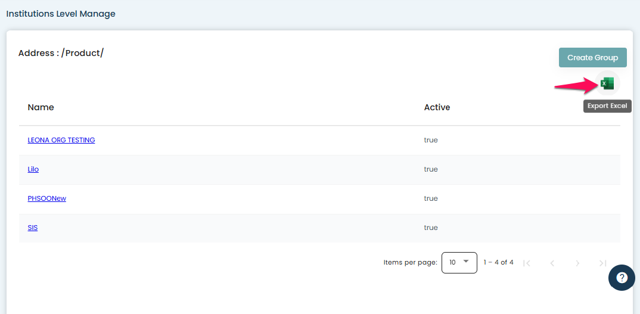Click the Export Excel icon
This screenshot has height=314, width=640.
(607, 83)
